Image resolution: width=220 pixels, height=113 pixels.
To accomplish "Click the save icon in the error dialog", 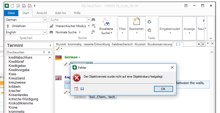I will (82, 89).
